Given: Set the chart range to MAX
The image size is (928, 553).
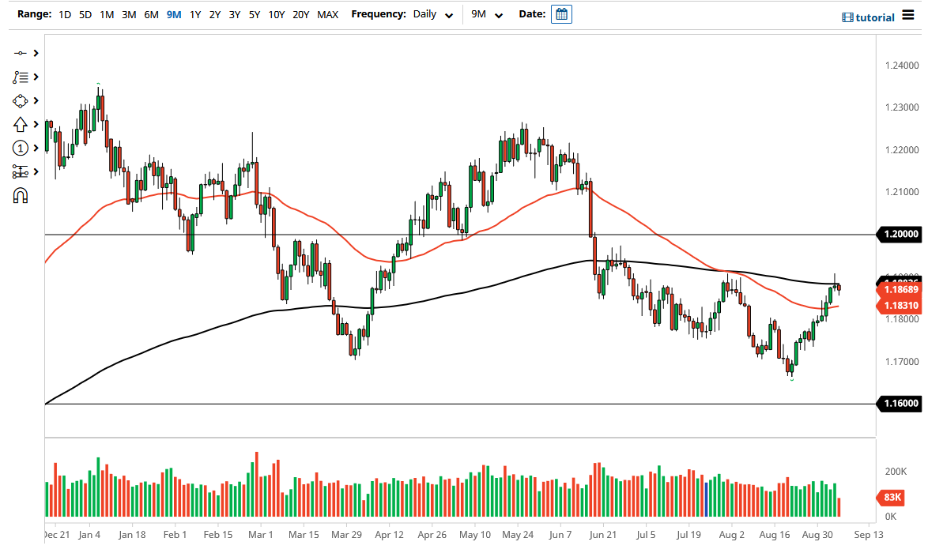Looking at the screenshot, I should (327, 14).
